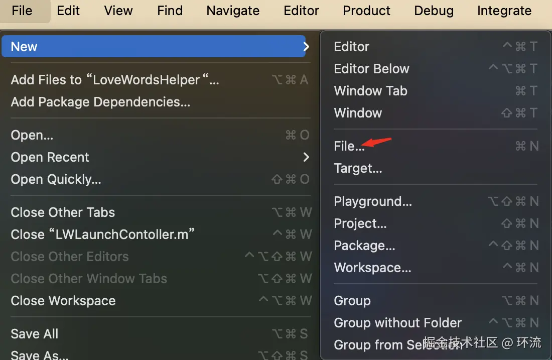Open the Edit menu
Screen dimensions: 552x360
pos(68,11)
